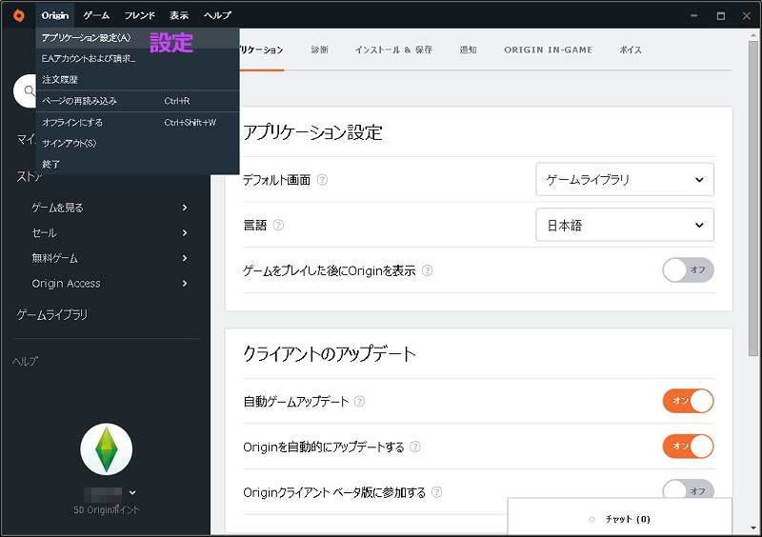Click help icon beside 自動ゲームアップデート
Screen dimensions: 762x537
point(360,402)
